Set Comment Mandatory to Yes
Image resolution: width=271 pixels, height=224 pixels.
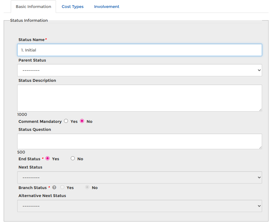66,121
